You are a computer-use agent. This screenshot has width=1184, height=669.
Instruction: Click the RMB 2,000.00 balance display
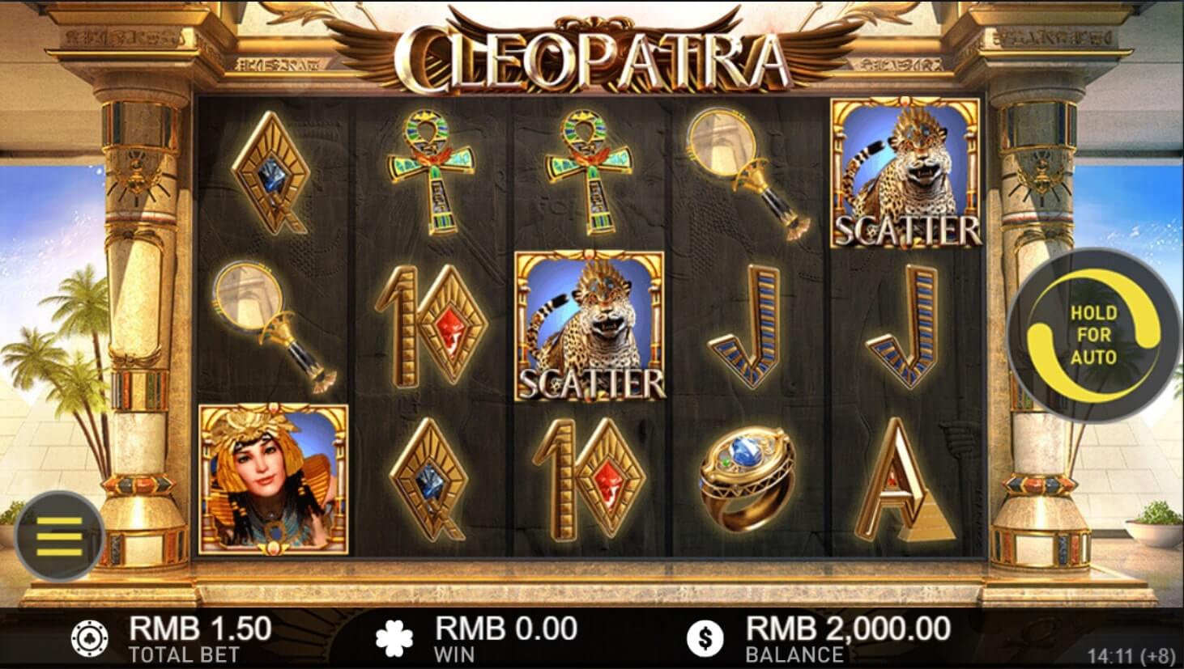click(x=848, y=629)
